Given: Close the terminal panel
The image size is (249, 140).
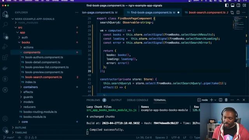Looking at the screenshot, I should (244, 100).
